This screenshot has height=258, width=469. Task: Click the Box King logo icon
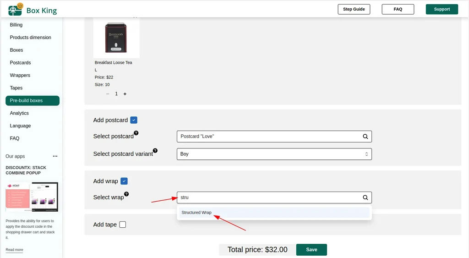click(x=16, y=9)
